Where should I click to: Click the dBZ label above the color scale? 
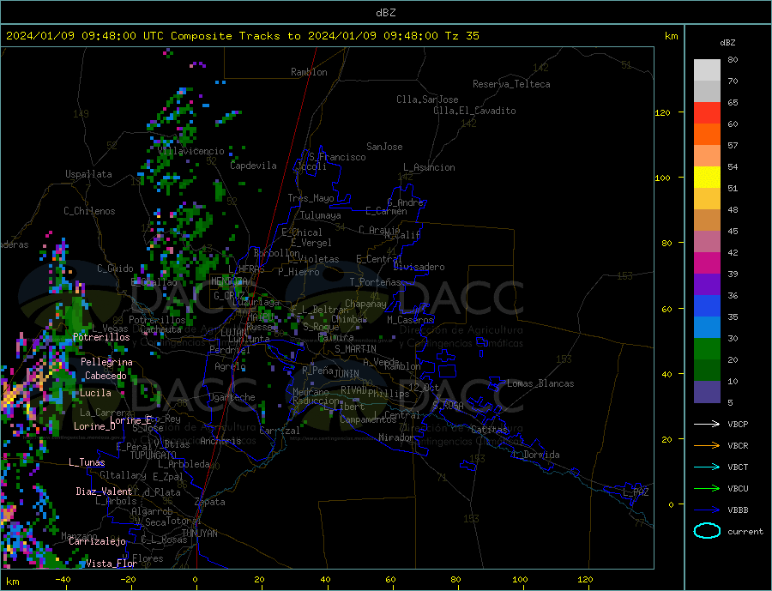[727, 43]
